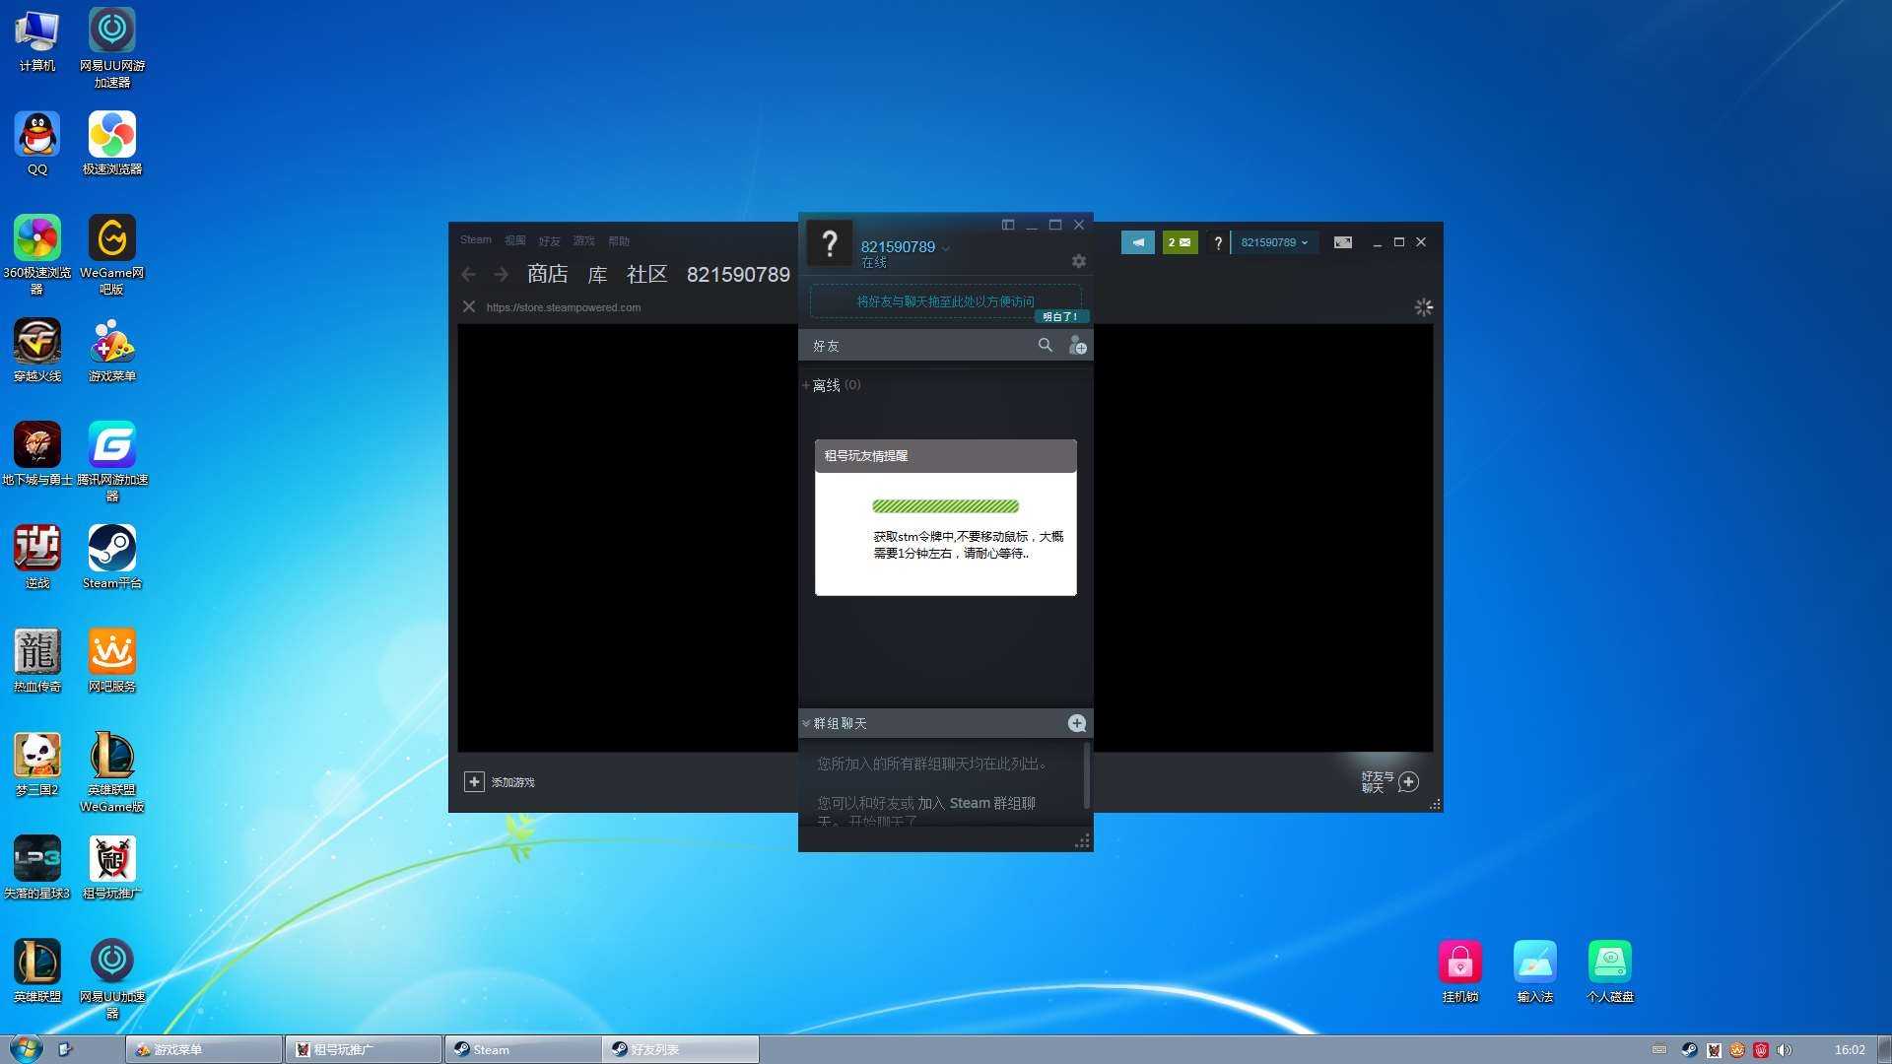Viewport: 1892px width, 1064px height.
Task: Expand the 821590789 status dropdown in friends list
Action: coord(945,247)
